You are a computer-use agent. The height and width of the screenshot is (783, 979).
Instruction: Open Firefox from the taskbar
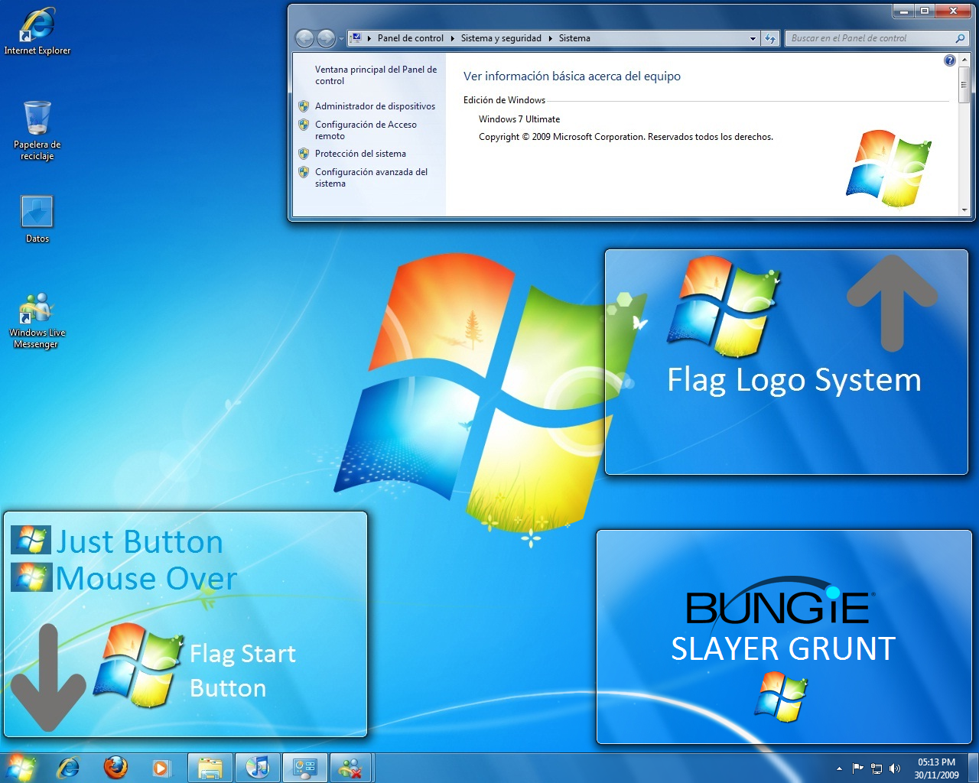115,768
